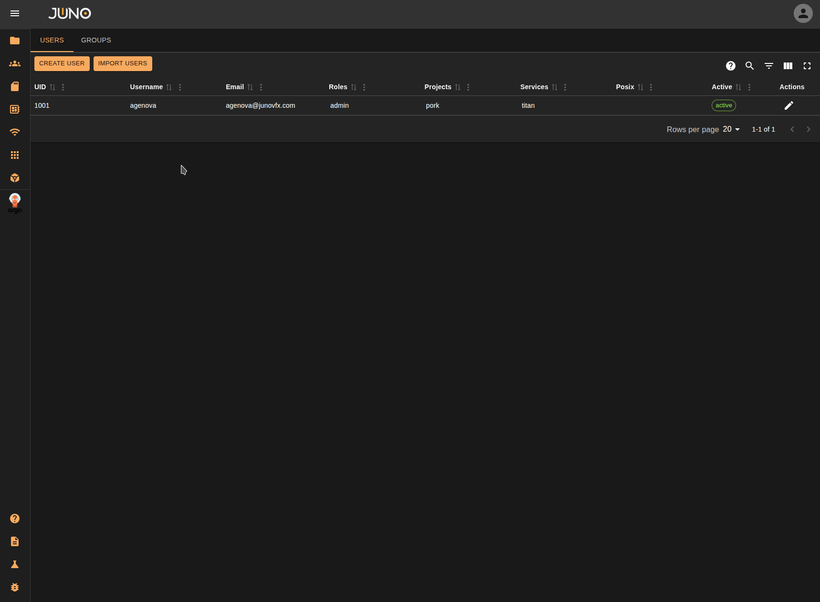Select the users group icon in sidebar

(15, 63)
